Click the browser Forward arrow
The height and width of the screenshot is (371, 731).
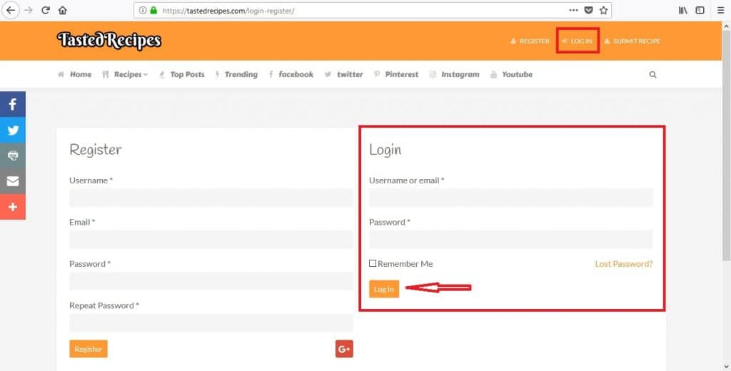pos(28,10)
